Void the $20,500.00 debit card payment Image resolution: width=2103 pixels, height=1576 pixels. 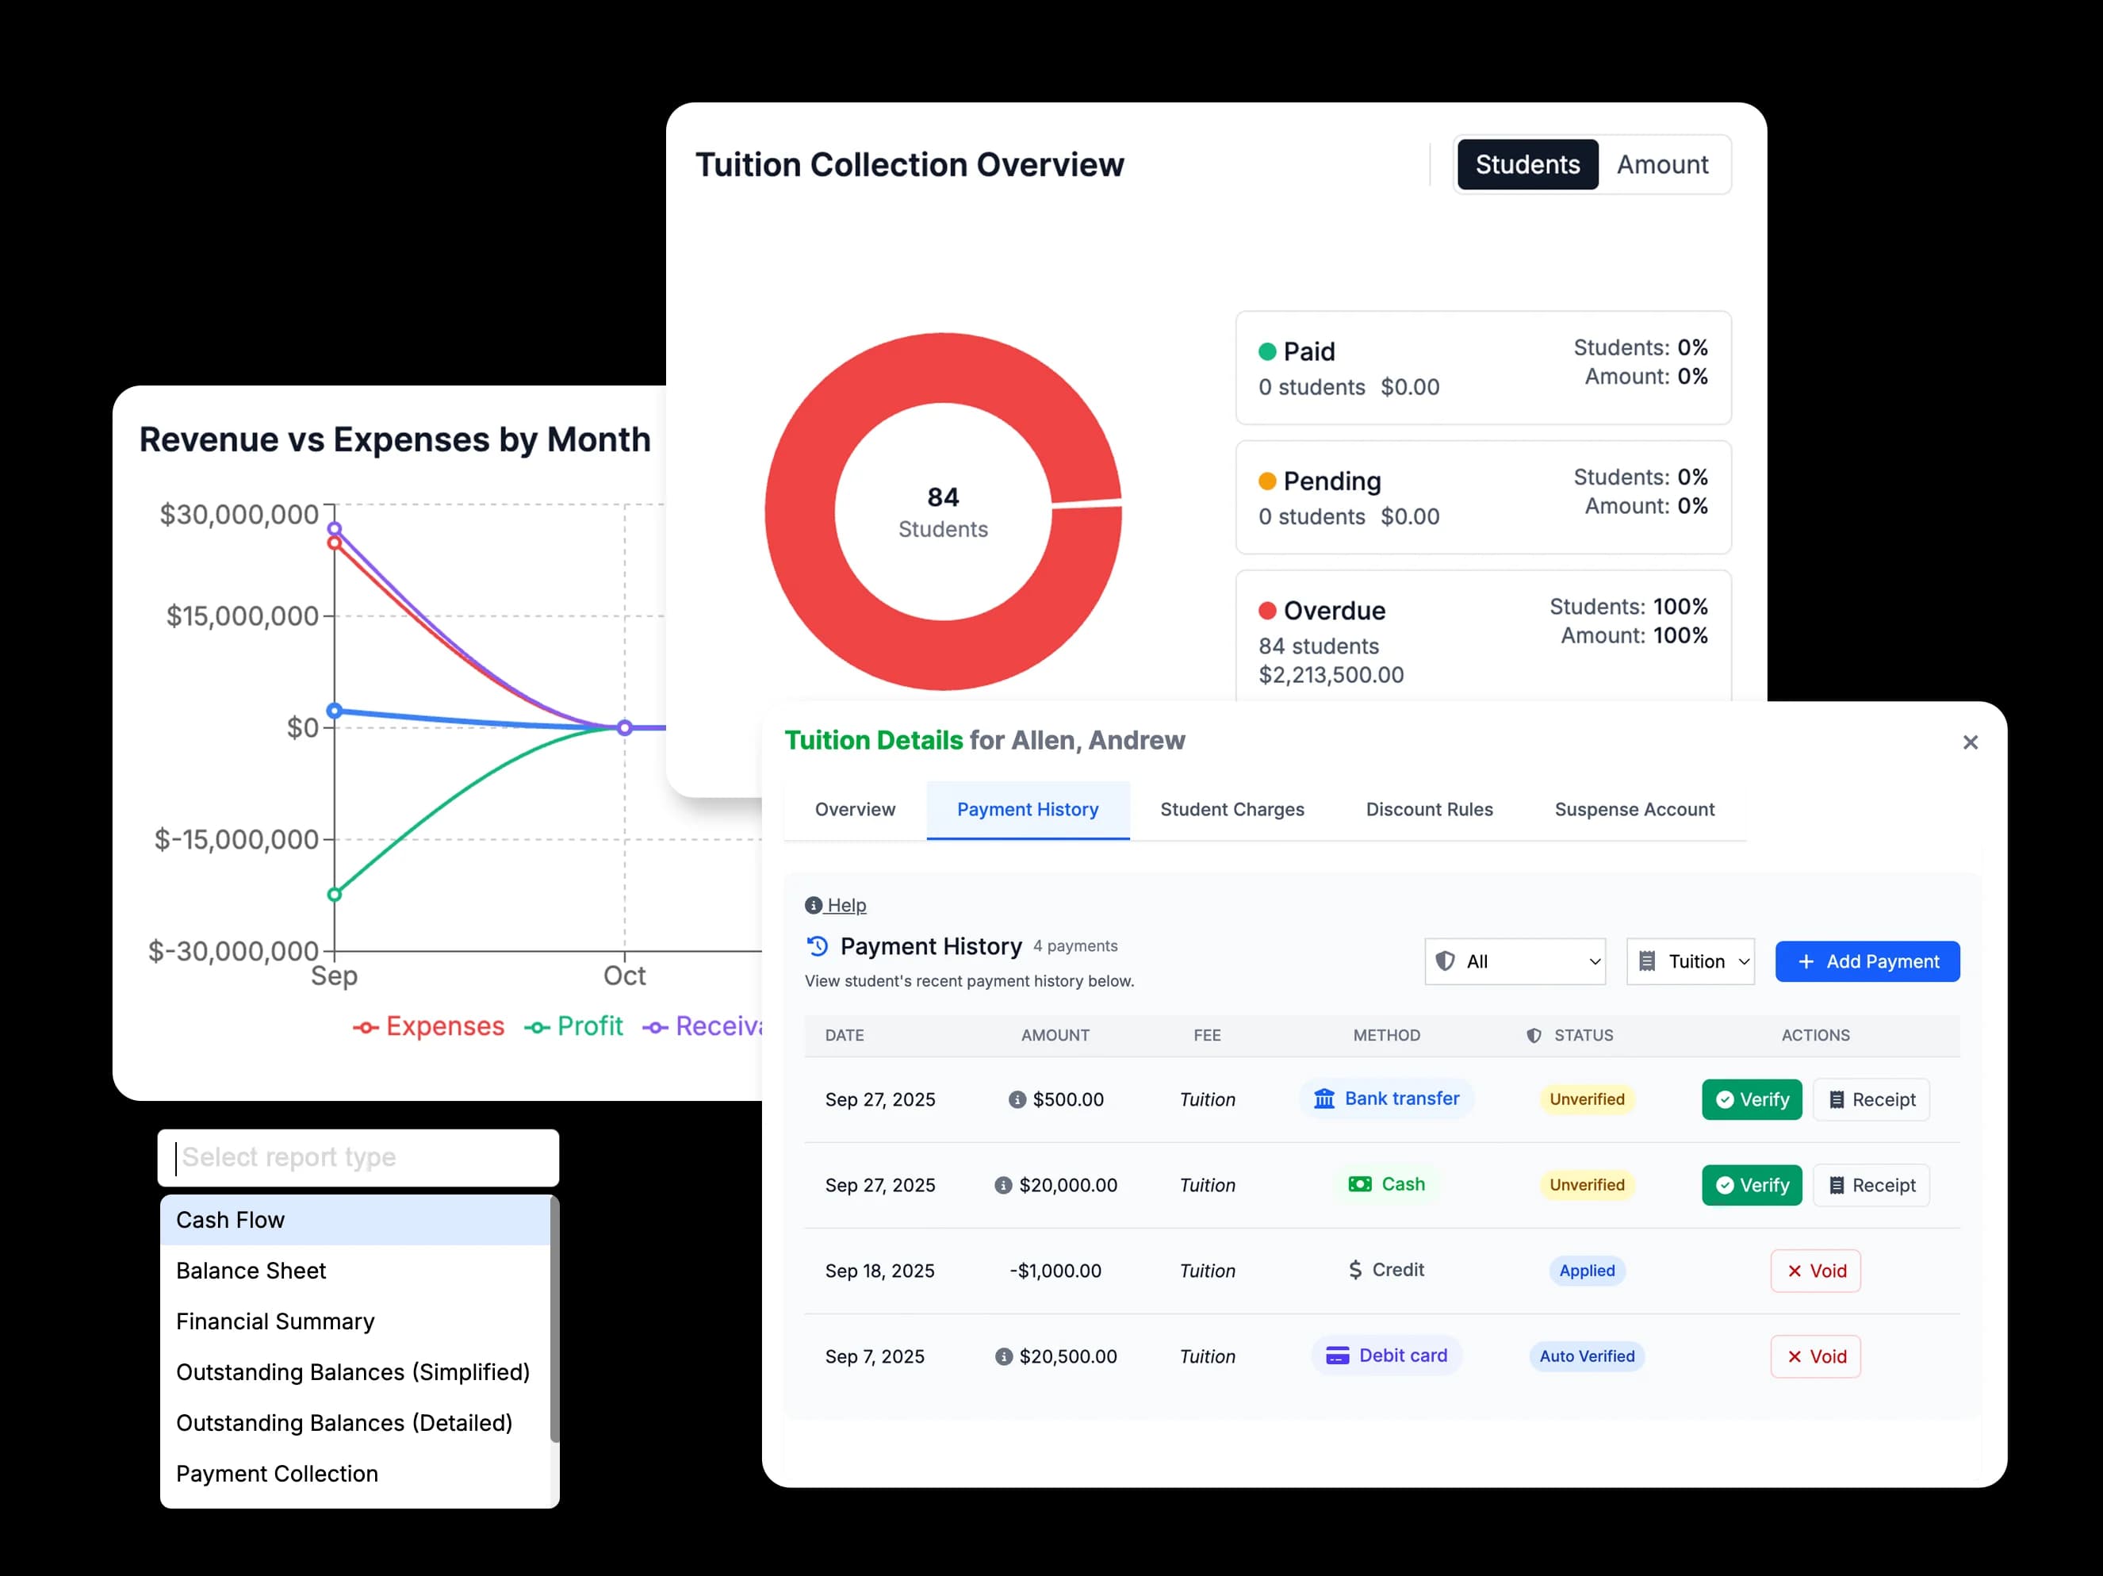(1815, 1356)
